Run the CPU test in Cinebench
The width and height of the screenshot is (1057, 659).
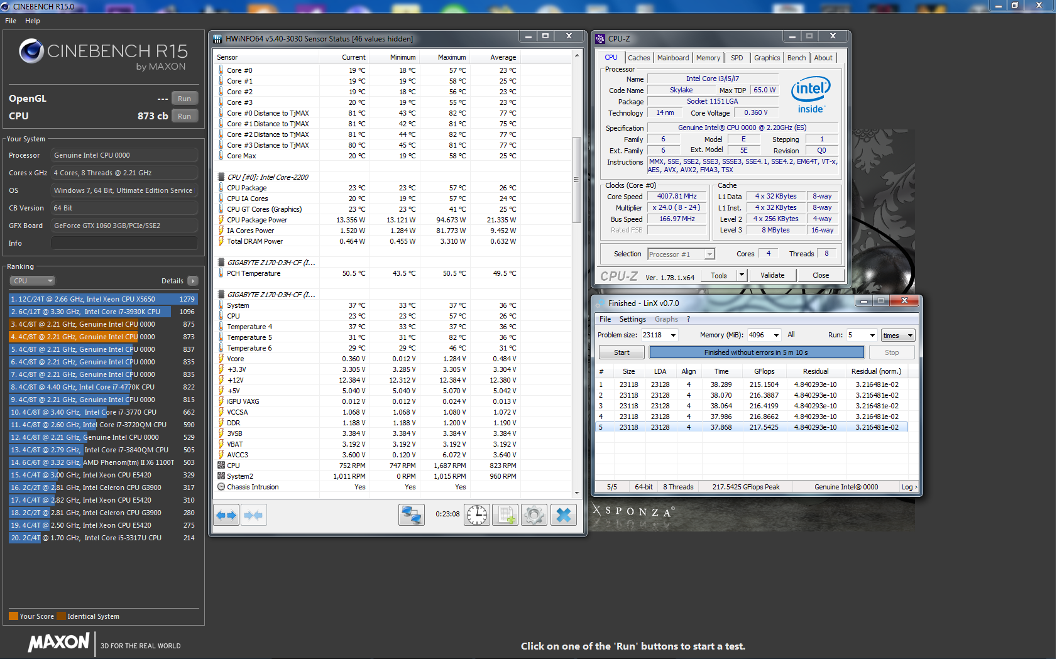184,116
